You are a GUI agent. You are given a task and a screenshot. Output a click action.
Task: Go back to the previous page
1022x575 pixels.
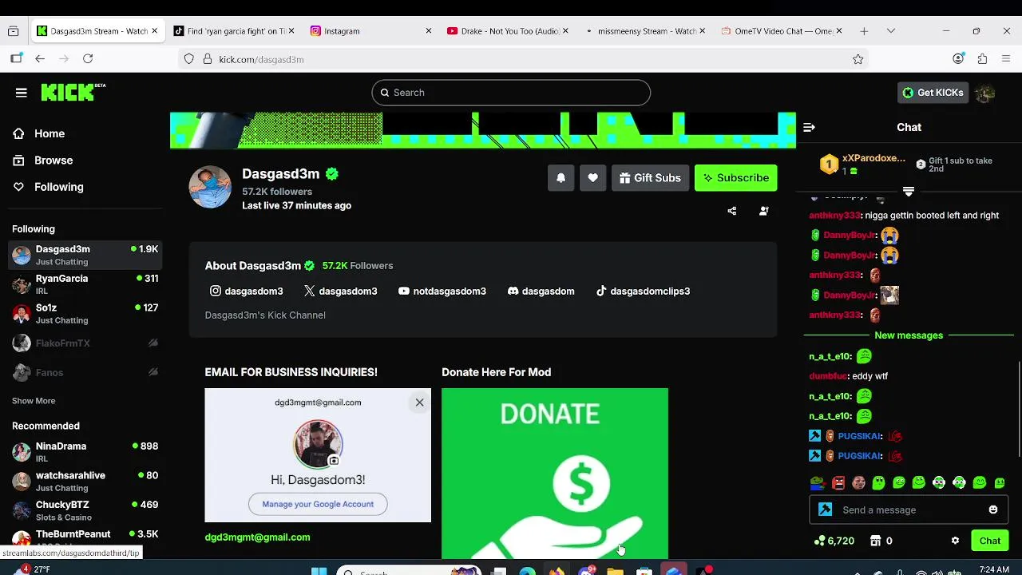coord(40,59)
